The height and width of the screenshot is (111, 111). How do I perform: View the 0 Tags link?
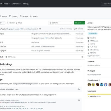pyautogui.click(x=19, y=23)
